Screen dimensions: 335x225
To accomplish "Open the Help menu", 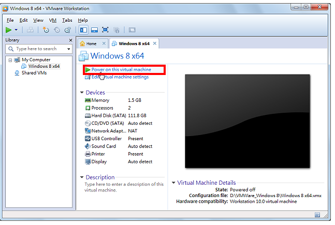I will (83, 20).
